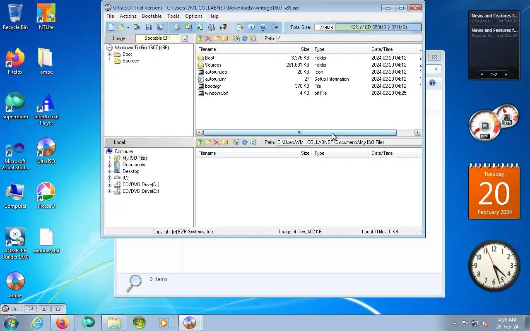The image size is (530, 331).
Task: Click the red X delete icon in image toolbar
Action: pyautogui.click(x=208, y=38)
